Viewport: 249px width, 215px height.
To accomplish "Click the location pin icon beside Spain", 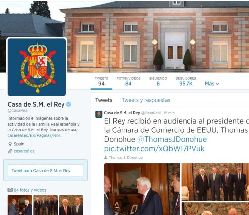I will tap(10, 144).
